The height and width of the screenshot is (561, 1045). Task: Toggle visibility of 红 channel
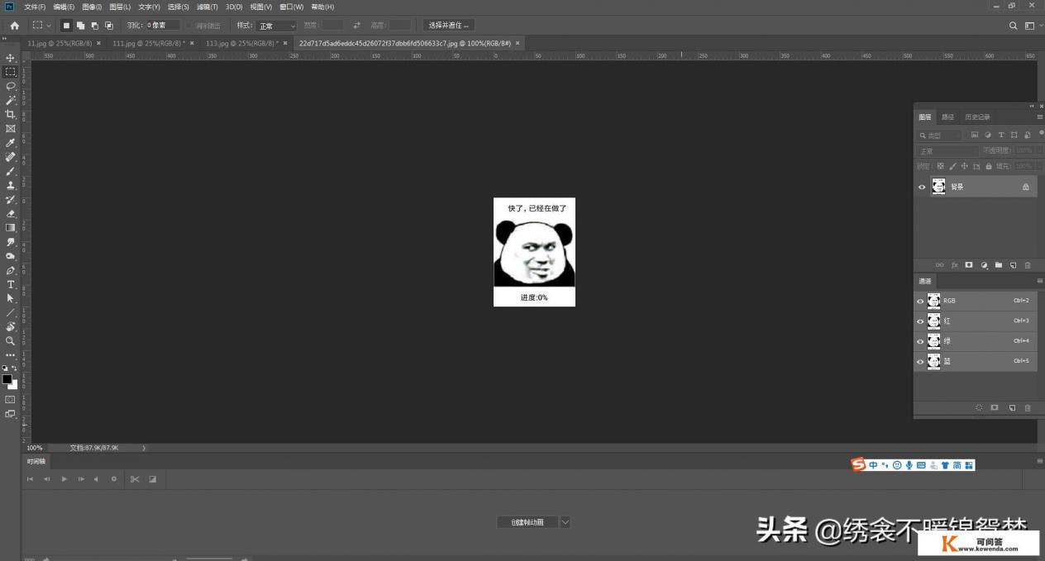point(920,321)
